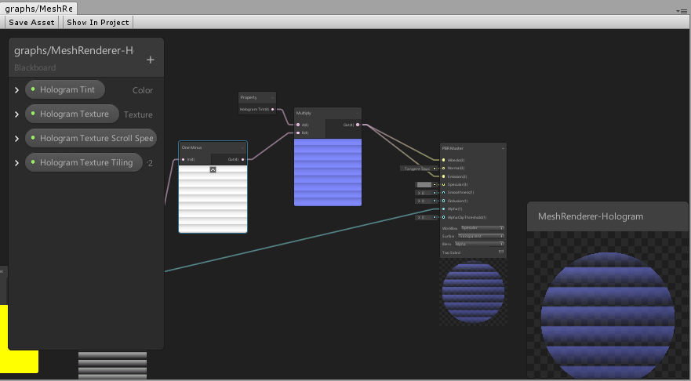Click the One Minus node white striped preview
The height and width of the screenshot is (381, 691).
tap(213, 198)
